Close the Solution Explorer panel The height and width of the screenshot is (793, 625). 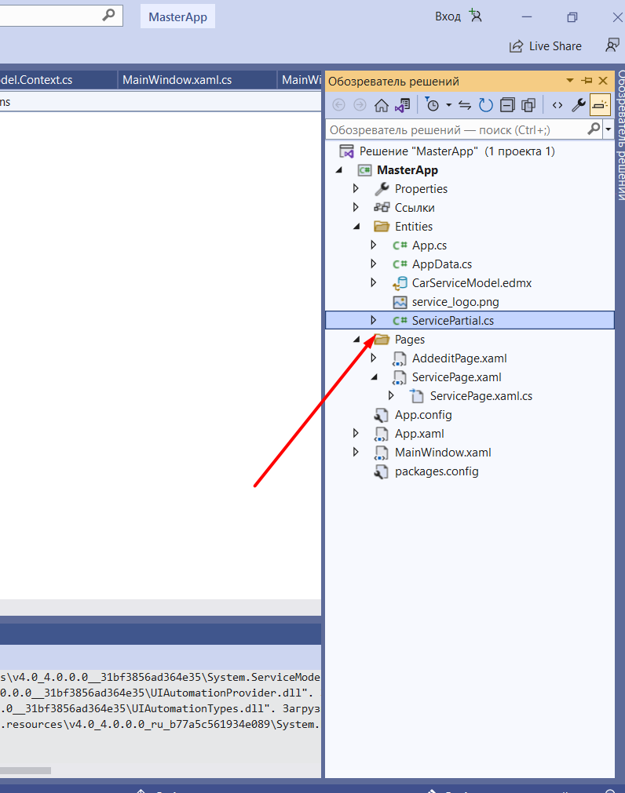pos(603,81)
